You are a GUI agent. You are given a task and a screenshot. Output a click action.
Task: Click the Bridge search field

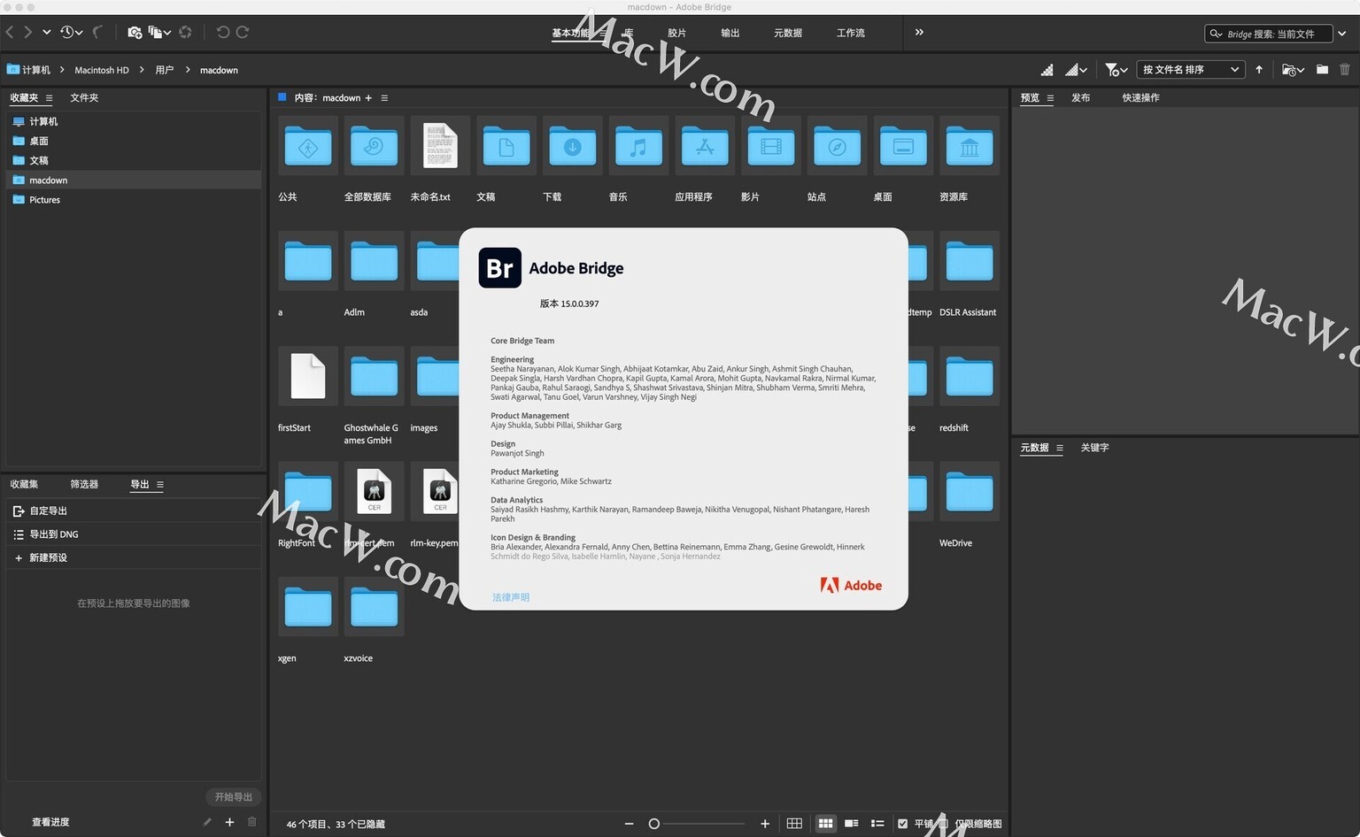[x=1269, y=34]
